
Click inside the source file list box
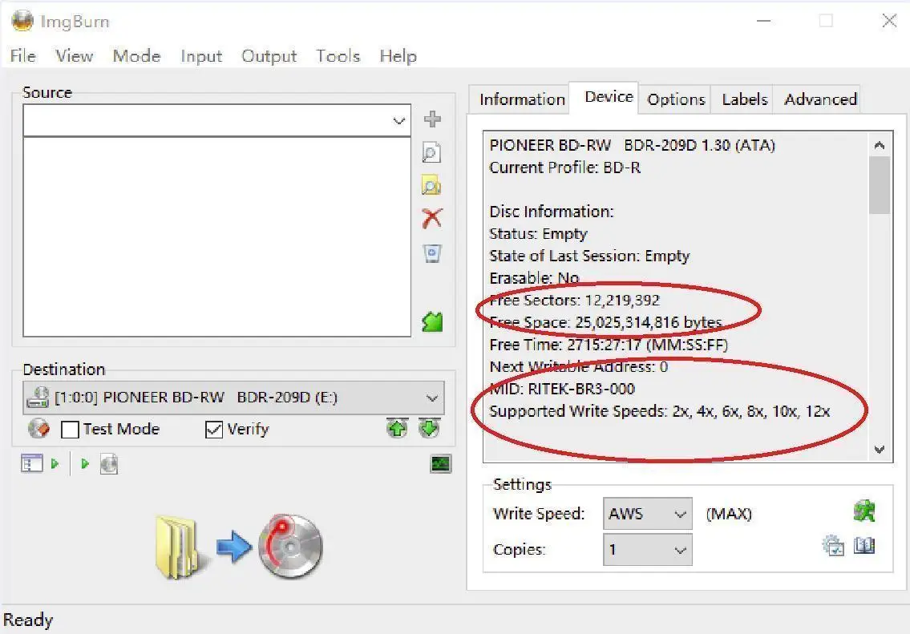click(x=216, y=236)
